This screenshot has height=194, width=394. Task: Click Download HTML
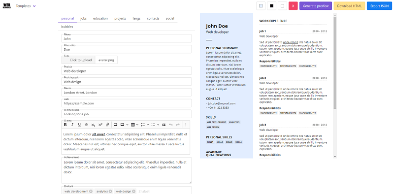coord(349,6)
